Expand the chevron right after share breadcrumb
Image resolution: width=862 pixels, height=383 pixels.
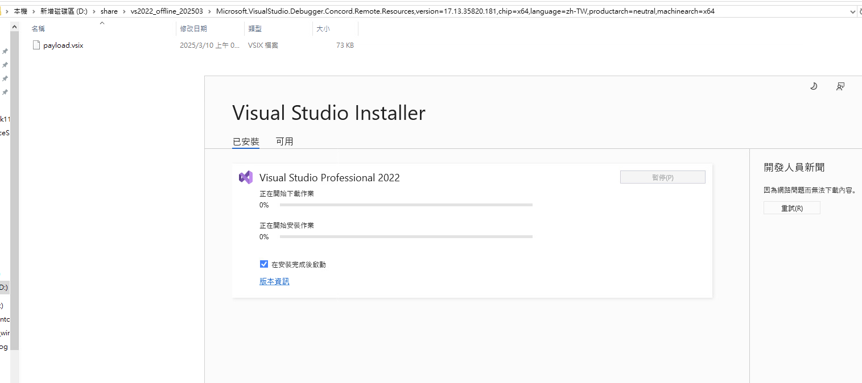[x=124, y=11]
